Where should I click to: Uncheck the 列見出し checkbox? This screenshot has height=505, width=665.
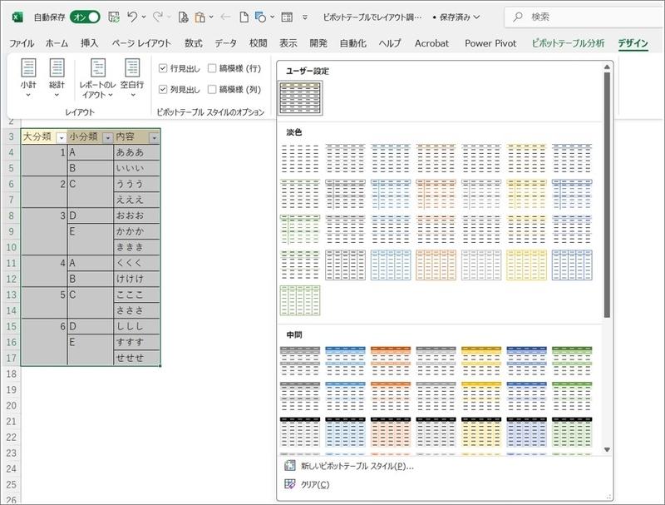pyautogui.click(x=163, y=89)
